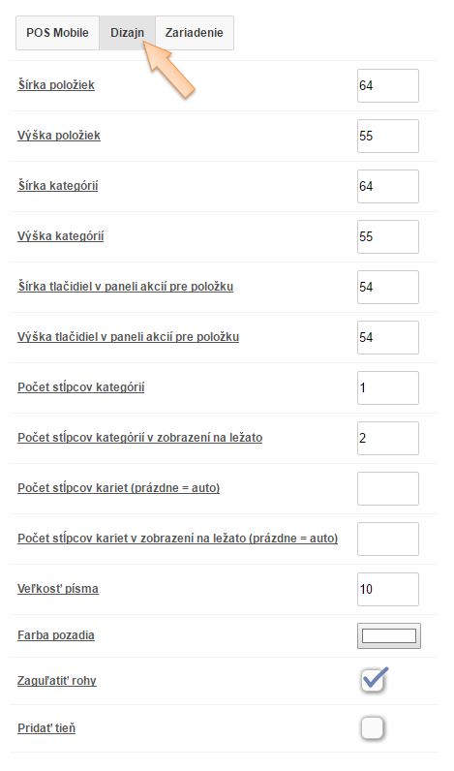Click the Farba pozadia label link
454x771 pixels.
coord(56,635)
